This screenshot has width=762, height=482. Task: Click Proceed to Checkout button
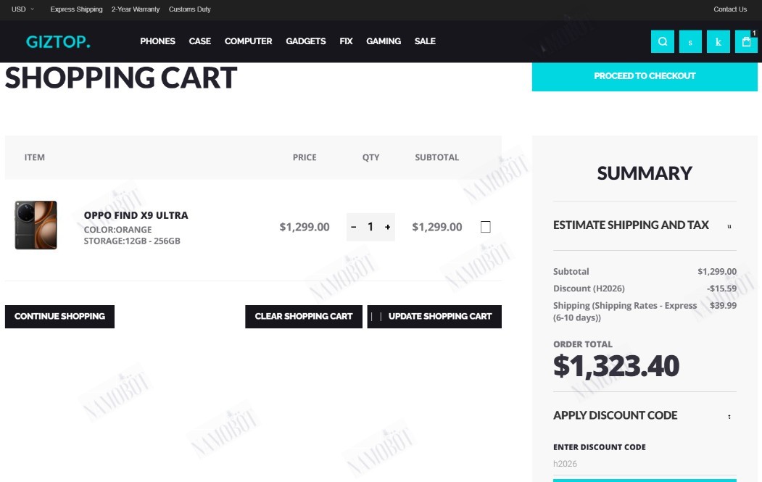(x=645, y=76)
